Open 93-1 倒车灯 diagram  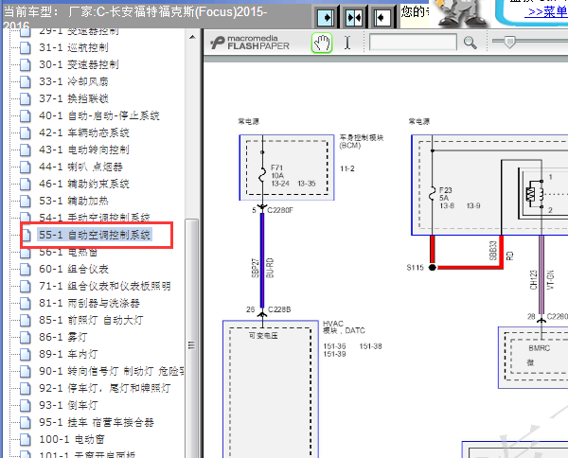(x=68, y=405)
